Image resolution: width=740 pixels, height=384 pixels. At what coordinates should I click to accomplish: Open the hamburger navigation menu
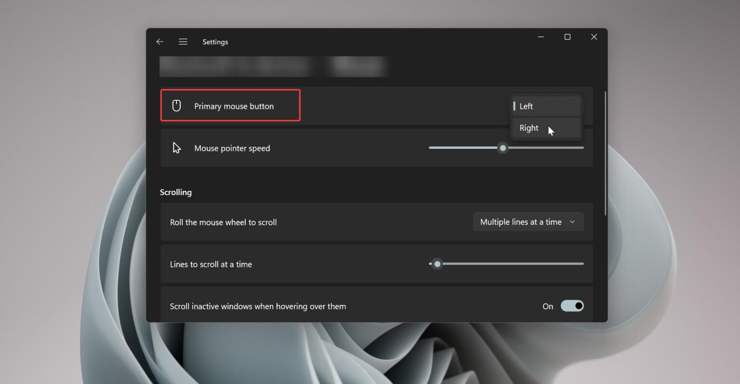point(183,41)
